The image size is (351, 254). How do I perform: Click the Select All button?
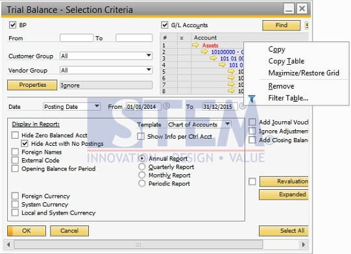pyautogui.click(x=284, y=231)
